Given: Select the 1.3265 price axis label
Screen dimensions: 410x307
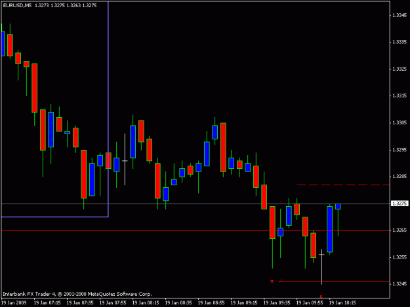Looking at the screenshot, I should 400,230.
